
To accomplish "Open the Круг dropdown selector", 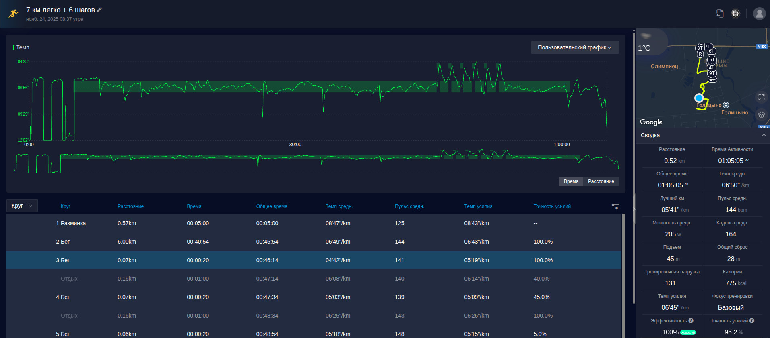I will 22,206.
